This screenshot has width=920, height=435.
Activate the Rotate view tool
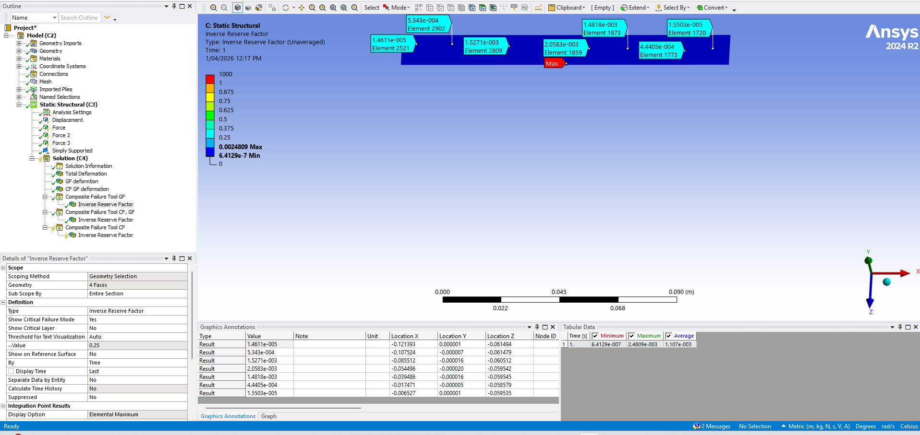[286, 8]
